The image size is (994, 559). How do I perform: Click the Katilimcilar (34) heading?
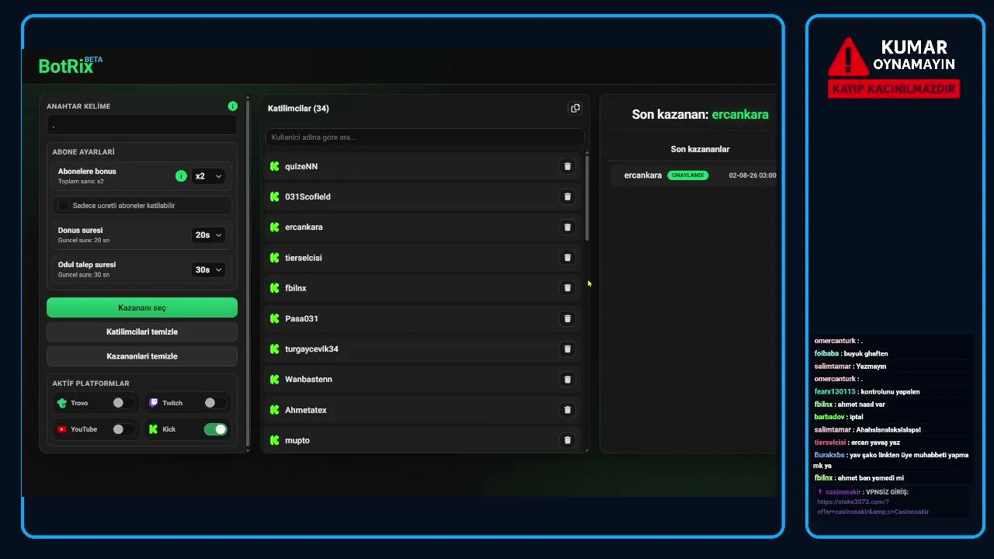[298, 109]
